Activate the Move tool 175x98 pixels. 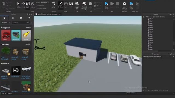tap(23, 5)
